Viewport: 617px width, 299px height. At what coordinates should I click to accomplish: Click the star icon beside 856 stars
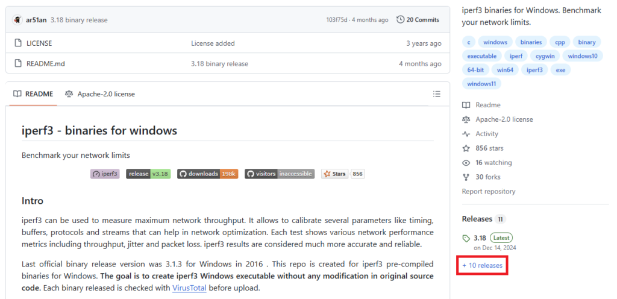tap(466, 148)
